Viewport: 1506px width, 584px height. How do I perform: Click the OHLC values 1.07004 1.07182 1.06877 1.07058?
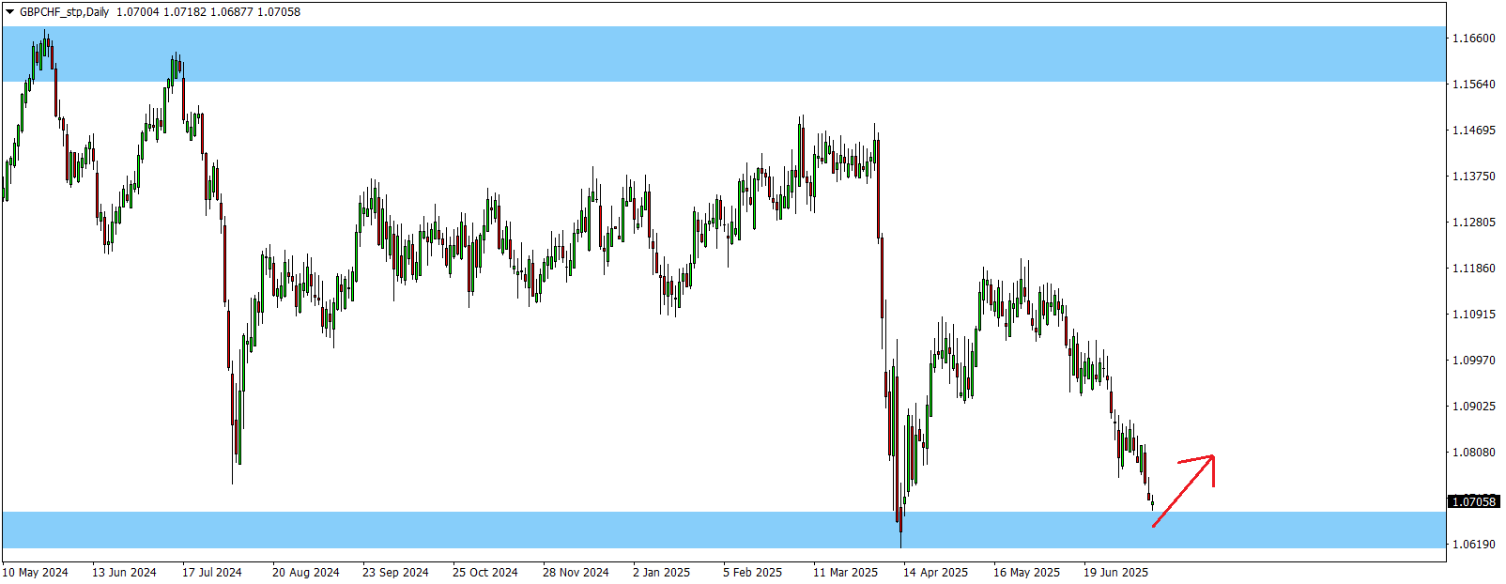[x=208, y=12]
